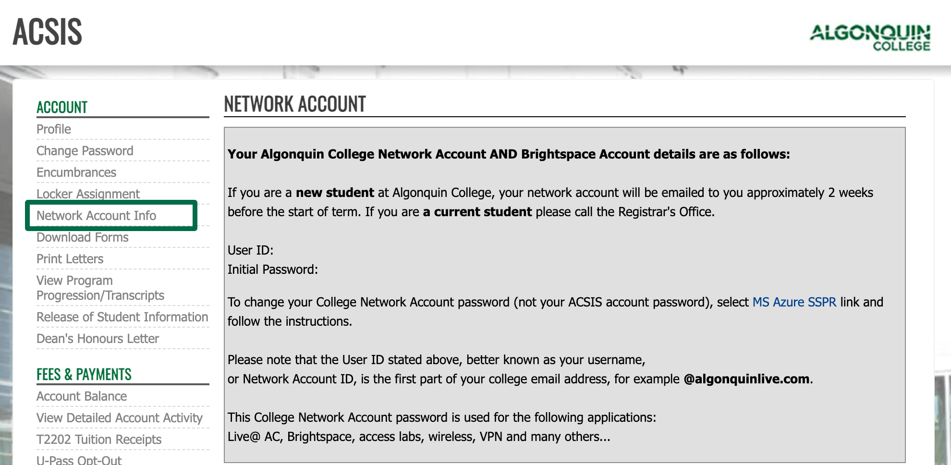Image resolution: width=951 pixels, height=465 pixels.
Task: Open T2202 Tuition Receipts
Action: (99, 440)
